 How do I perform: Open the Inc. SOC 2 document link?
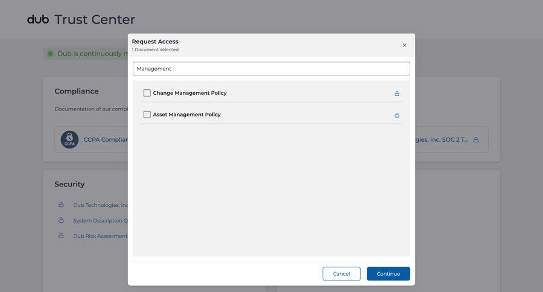[x=442, y=139]
